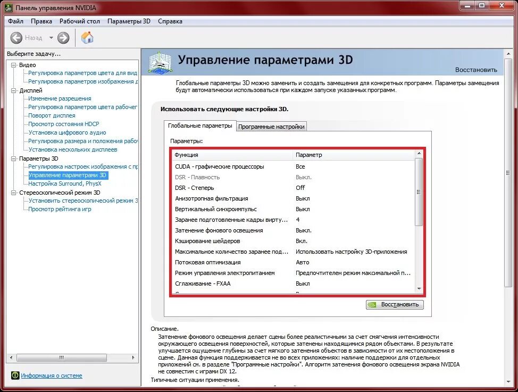Switch to the Программные настройки tab
Viewport: 518px width, 392px height.
coord(271,127)
